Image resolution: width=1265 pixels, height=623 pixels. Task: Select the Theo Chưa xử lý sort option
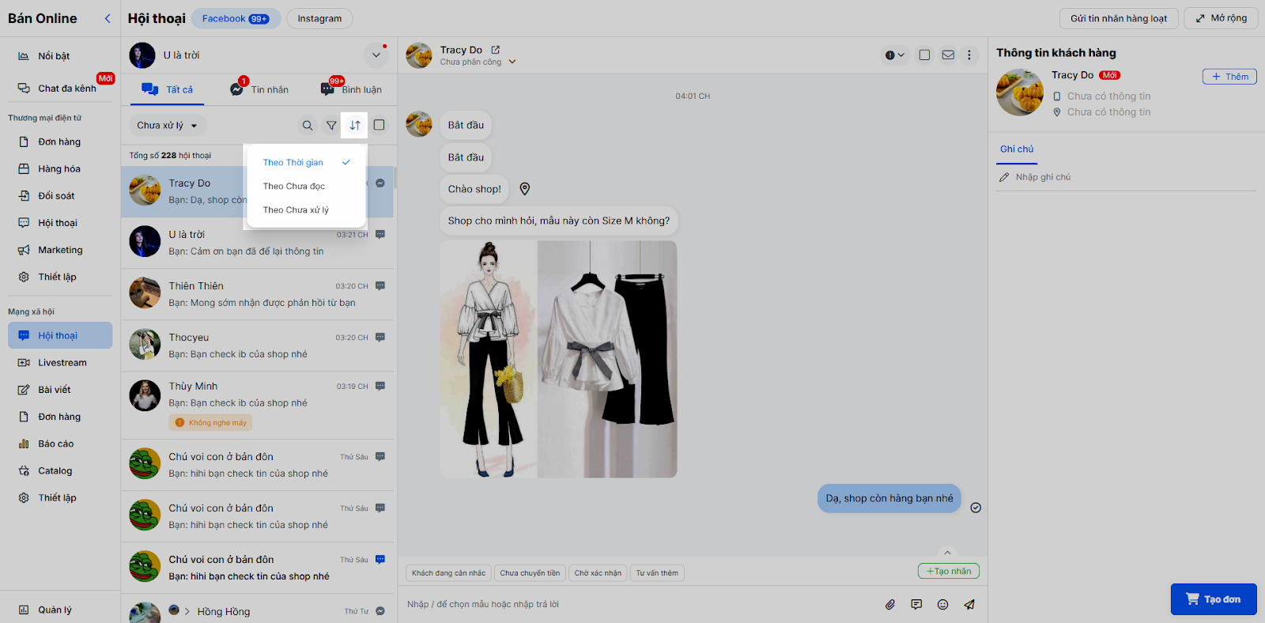pyautogui.click(x=306, y=210)
